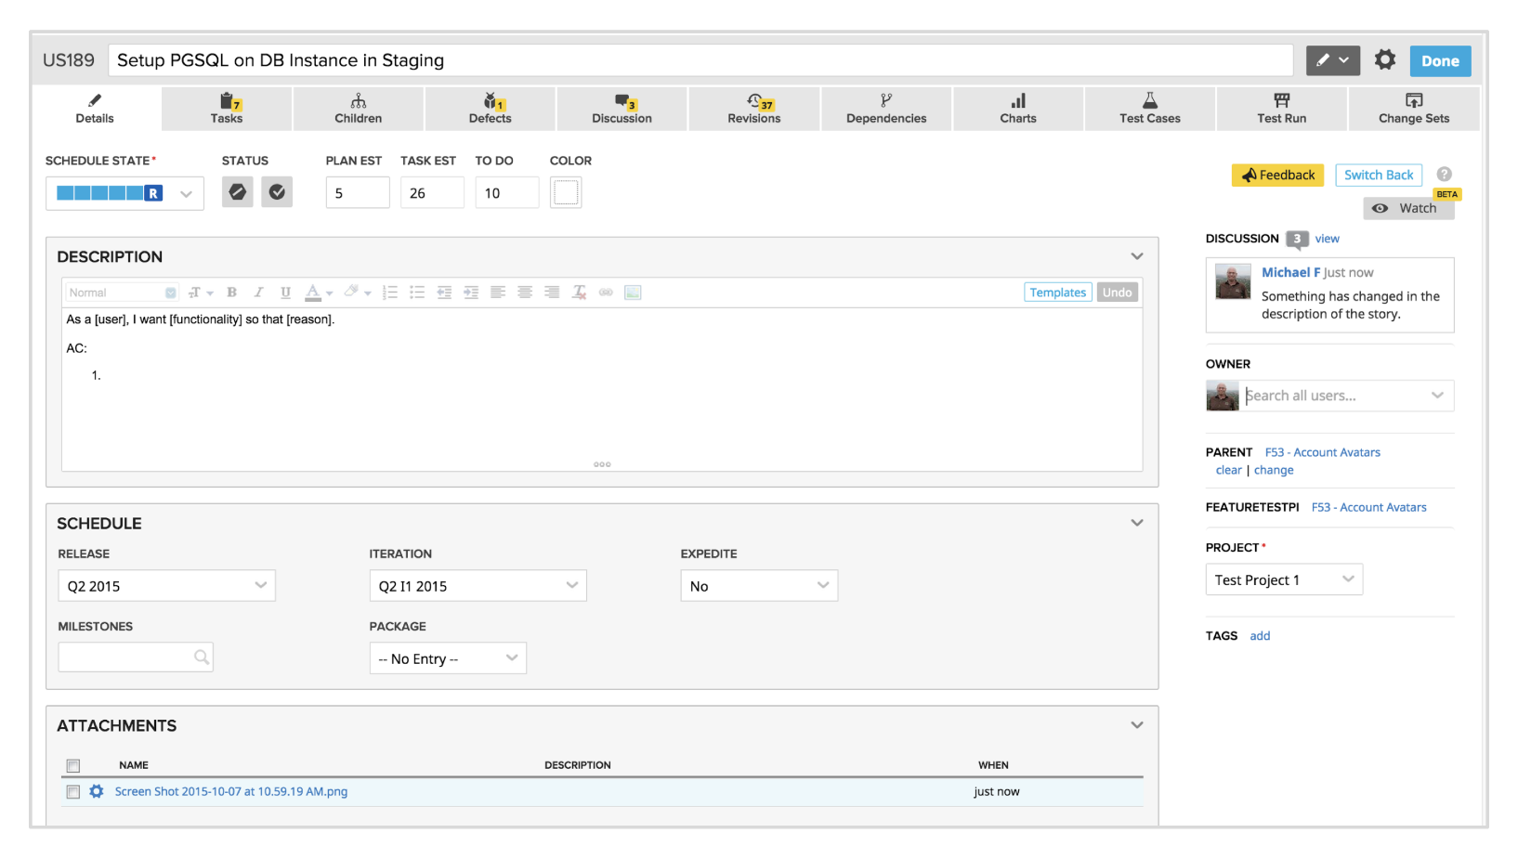
Task: Click the numbered list icon in editor
Action: 390,293
